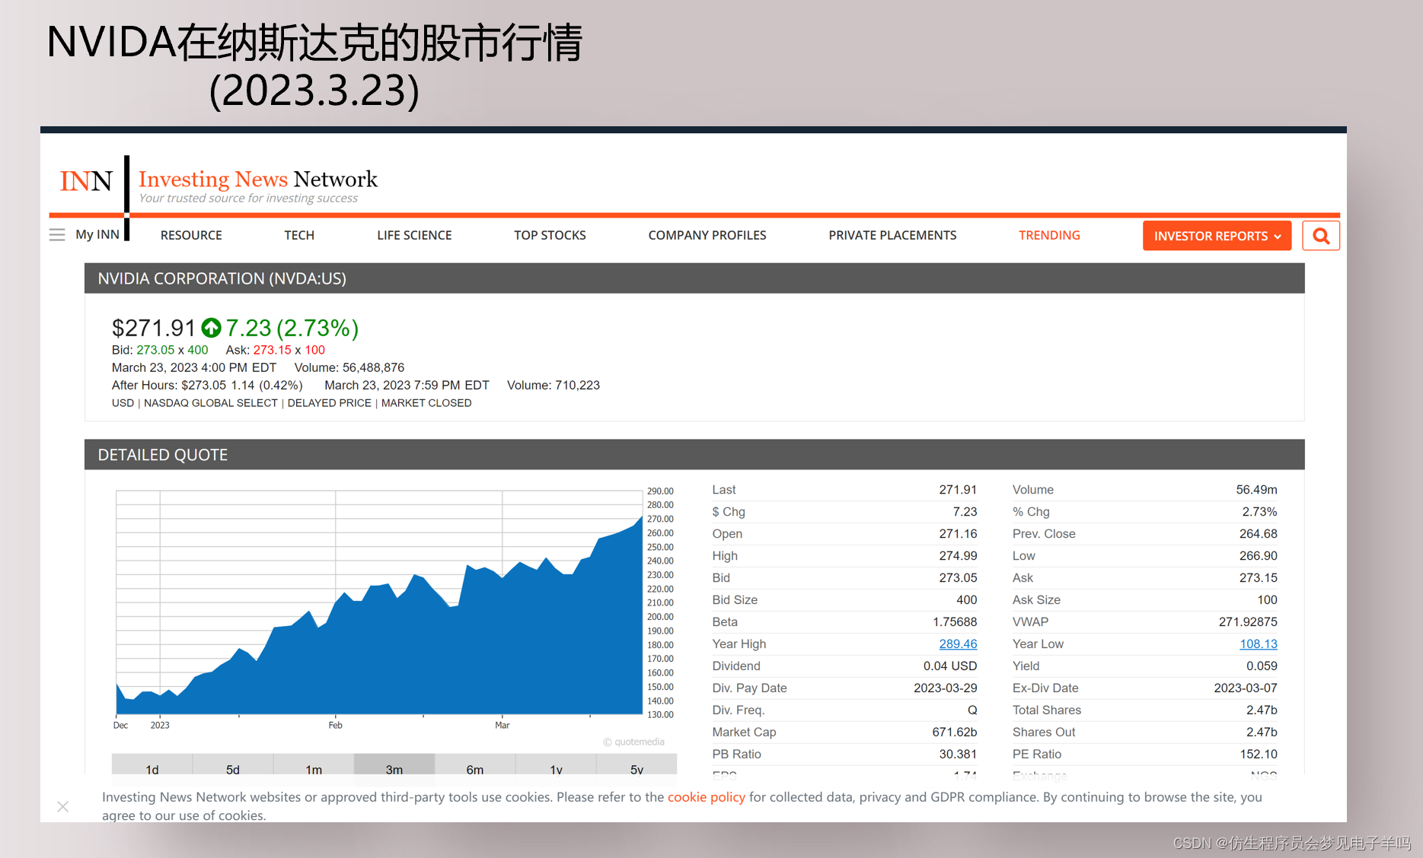
Task: Click the Open 271.16 value
Action: tap(958, 534)
